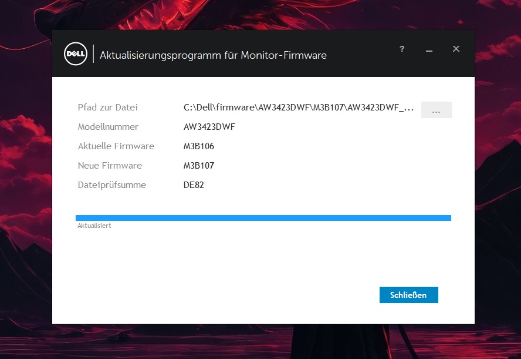Screen dimensions: 521x359
Task: Click the "Dateiprüfsumme" label
Action: (x=111, y=185)
